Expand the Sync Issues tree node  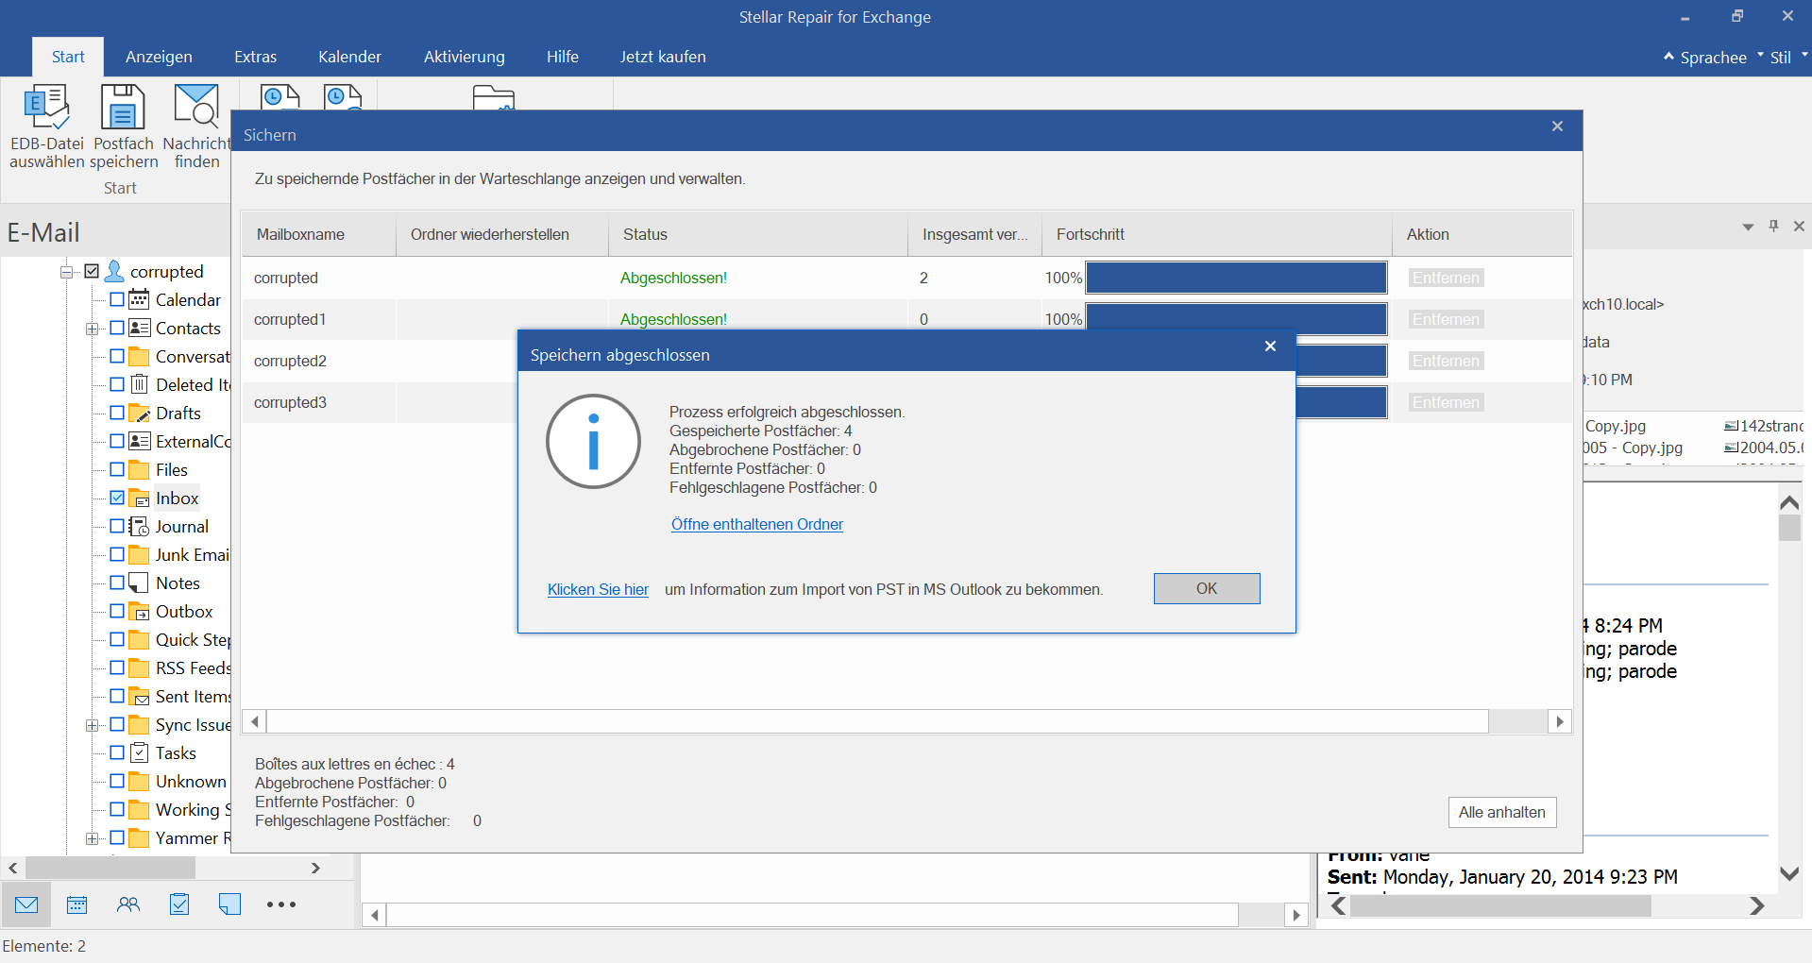coord(92,725)
